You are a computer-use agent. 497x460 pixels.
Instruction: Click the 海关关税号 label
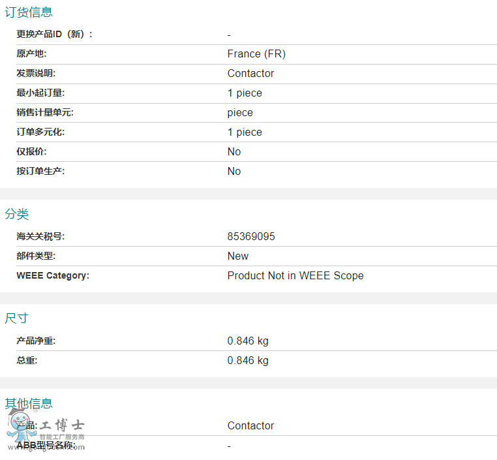40,237
